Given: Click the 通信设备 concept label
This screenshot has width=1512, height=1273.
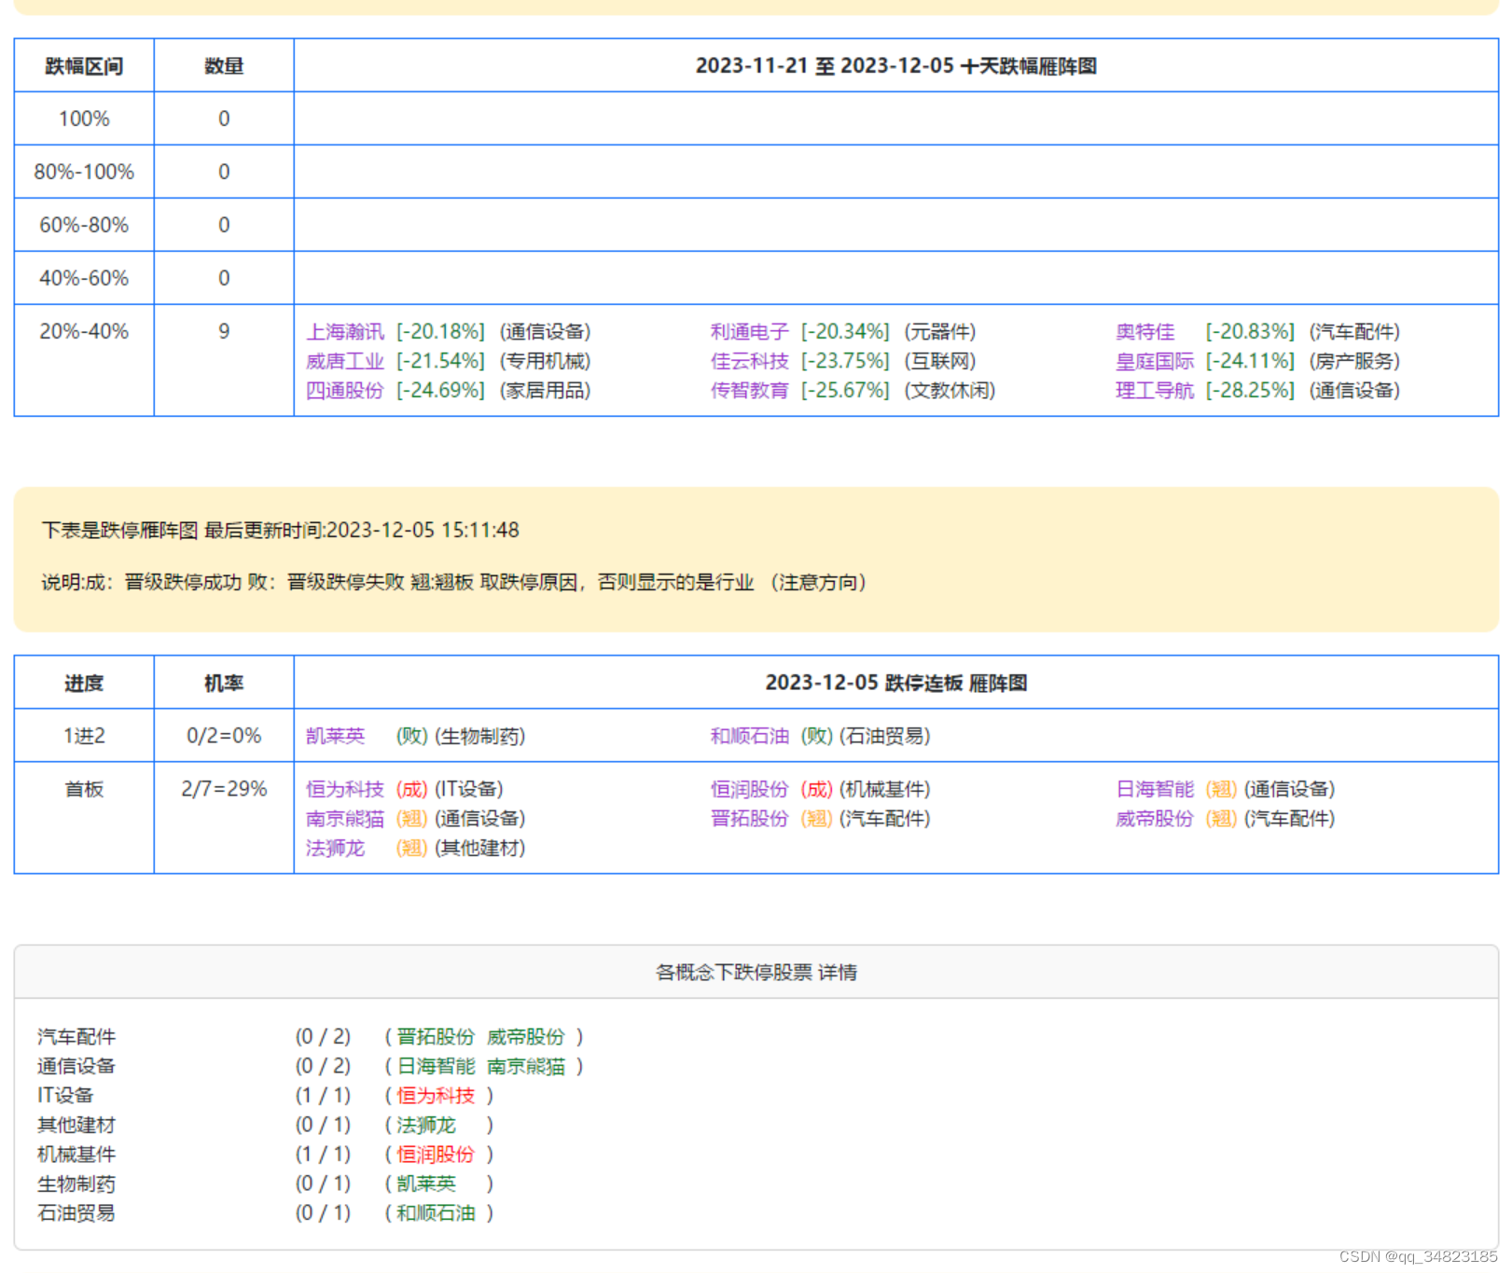Looking at the screenshot, I should point(76,1066).
